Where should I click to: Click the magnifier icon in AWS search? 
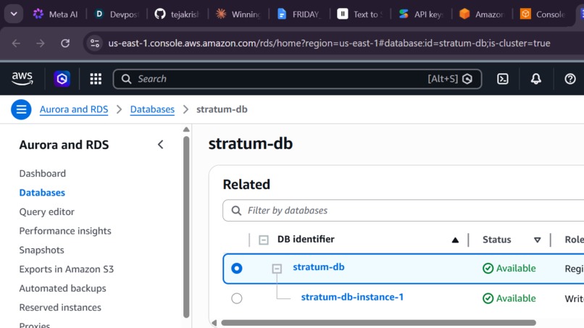coord(126,79)
